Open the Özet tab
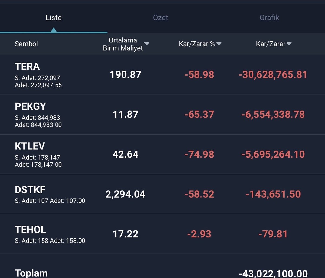This screenshot has height=278, width=325. [161, 18]
